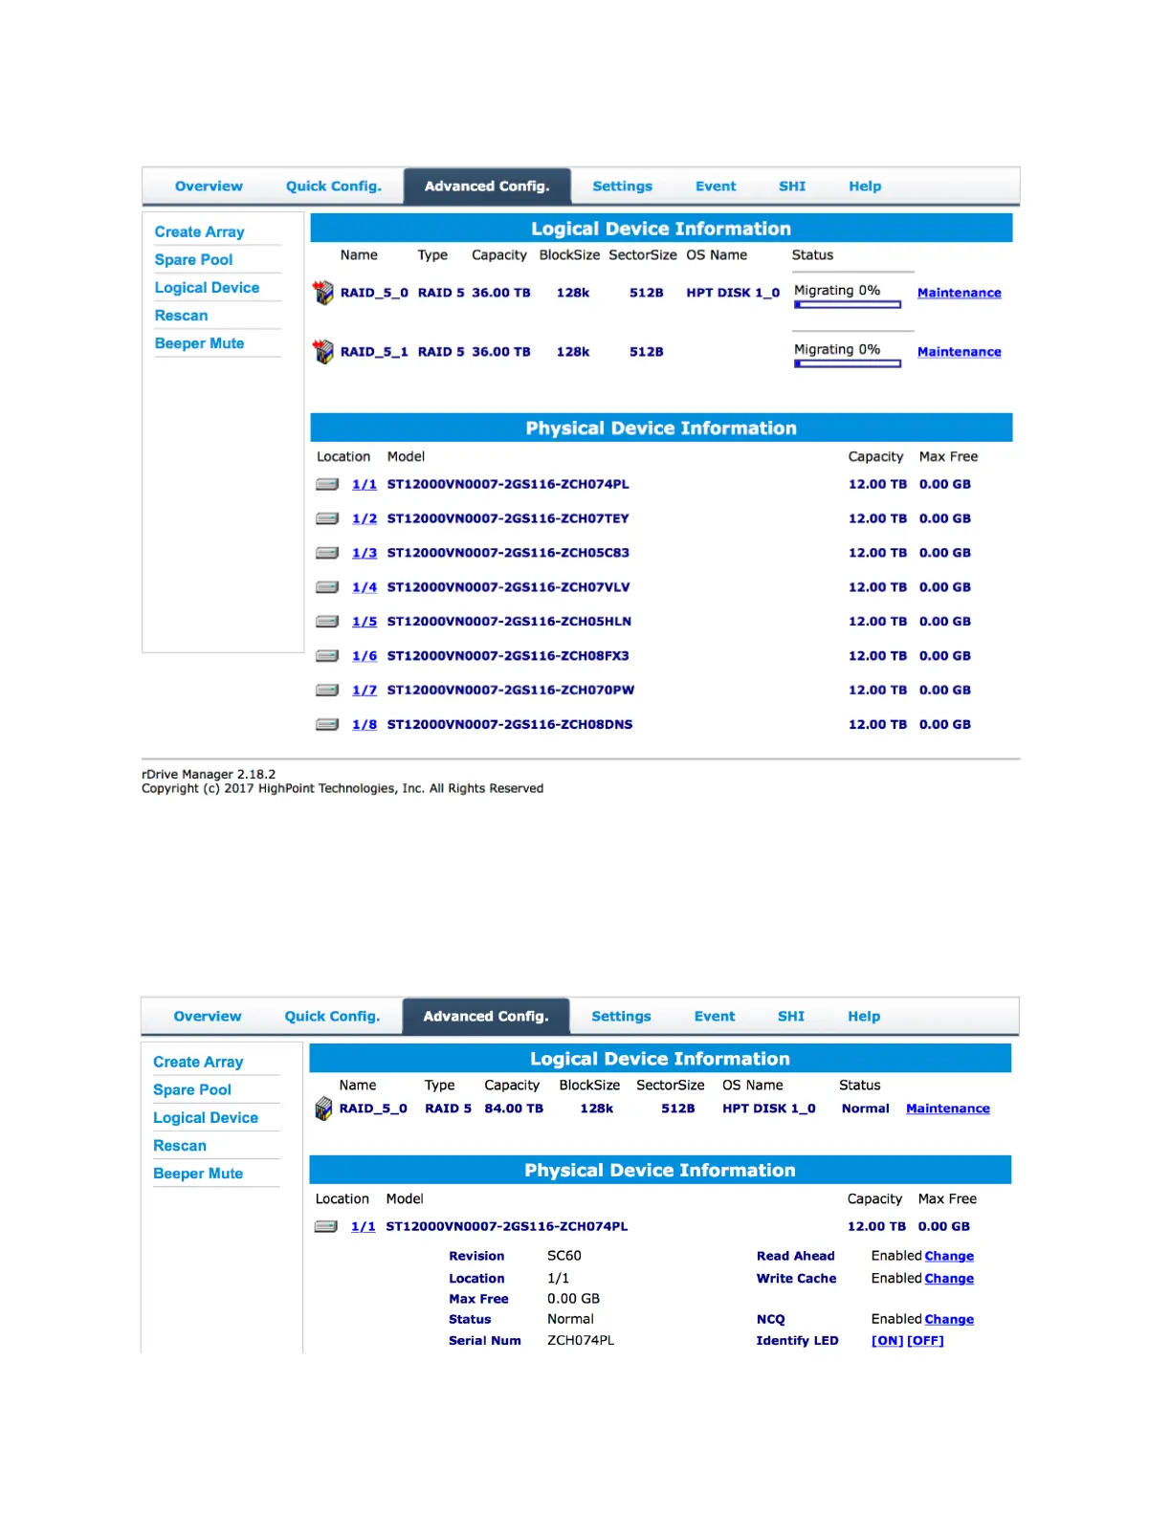Screen dimensions: 1171x1515
Task: Click the disk icon beside ZCH07VLV drive
Action: 327,587
